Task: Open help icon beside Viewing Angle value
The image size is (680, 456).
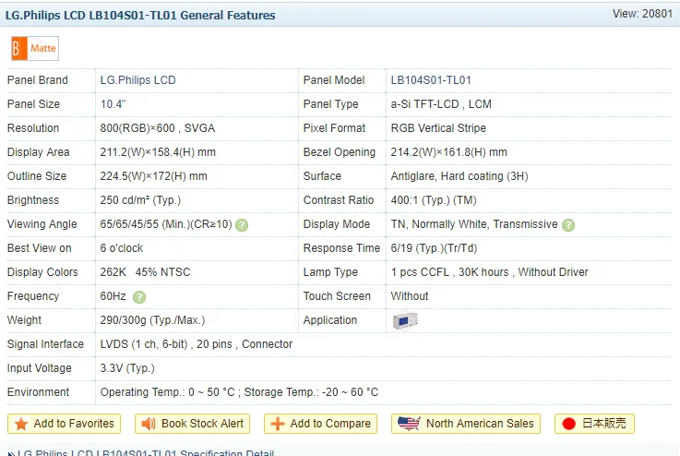Action: click(242, 225)
